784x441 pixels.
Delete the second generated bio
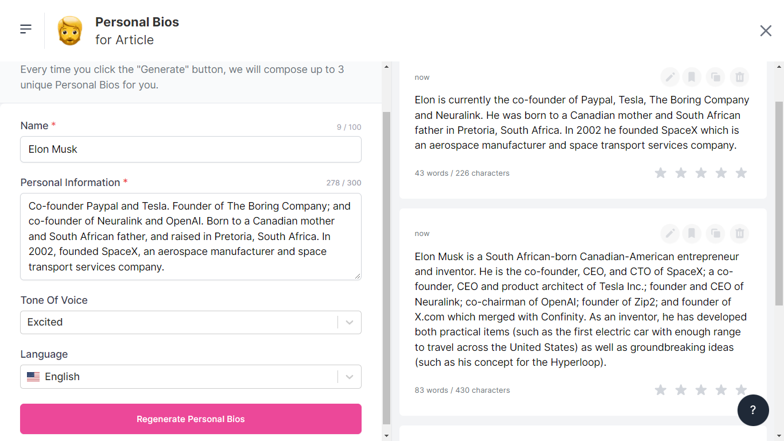click(x=740, y=233)
